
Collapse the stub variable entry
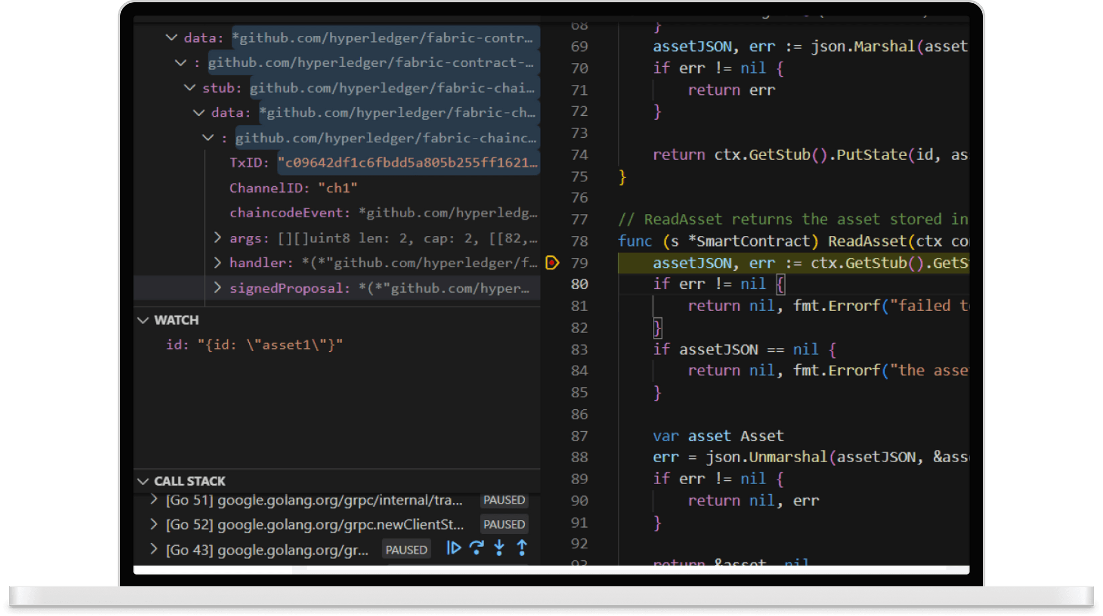click(189, 88)
